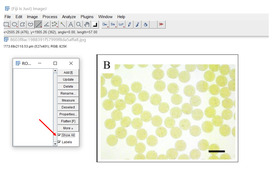
Task: Open the Edit menu
Action: [19, 17]
